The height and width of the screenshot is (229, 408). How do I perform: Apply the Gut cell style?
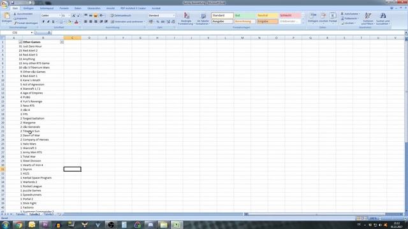(x=245, y=15)
